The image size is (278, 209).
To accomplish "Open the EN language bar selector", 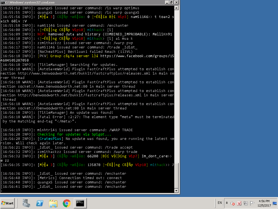I will [x=220, y=203].
